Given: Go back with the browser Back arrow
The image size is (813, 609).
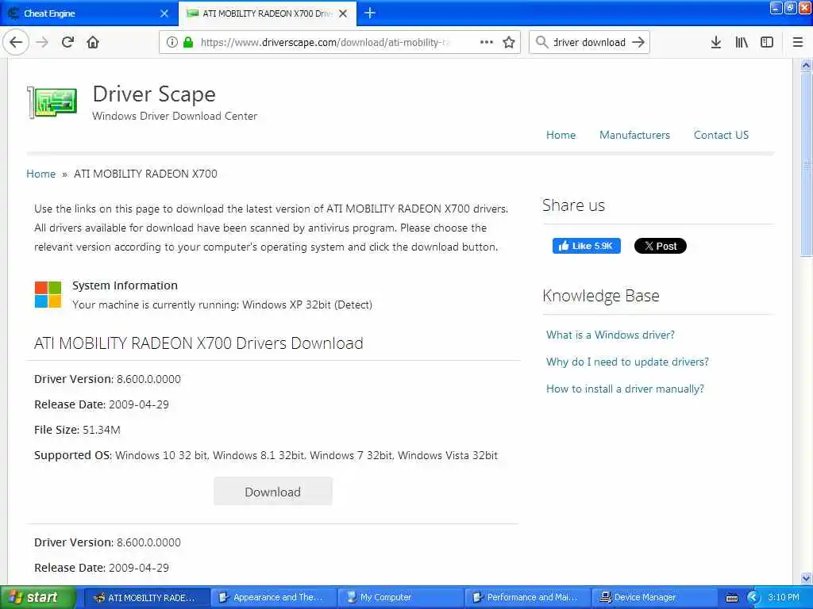Looking at the screenshot, I should point(16,42).
